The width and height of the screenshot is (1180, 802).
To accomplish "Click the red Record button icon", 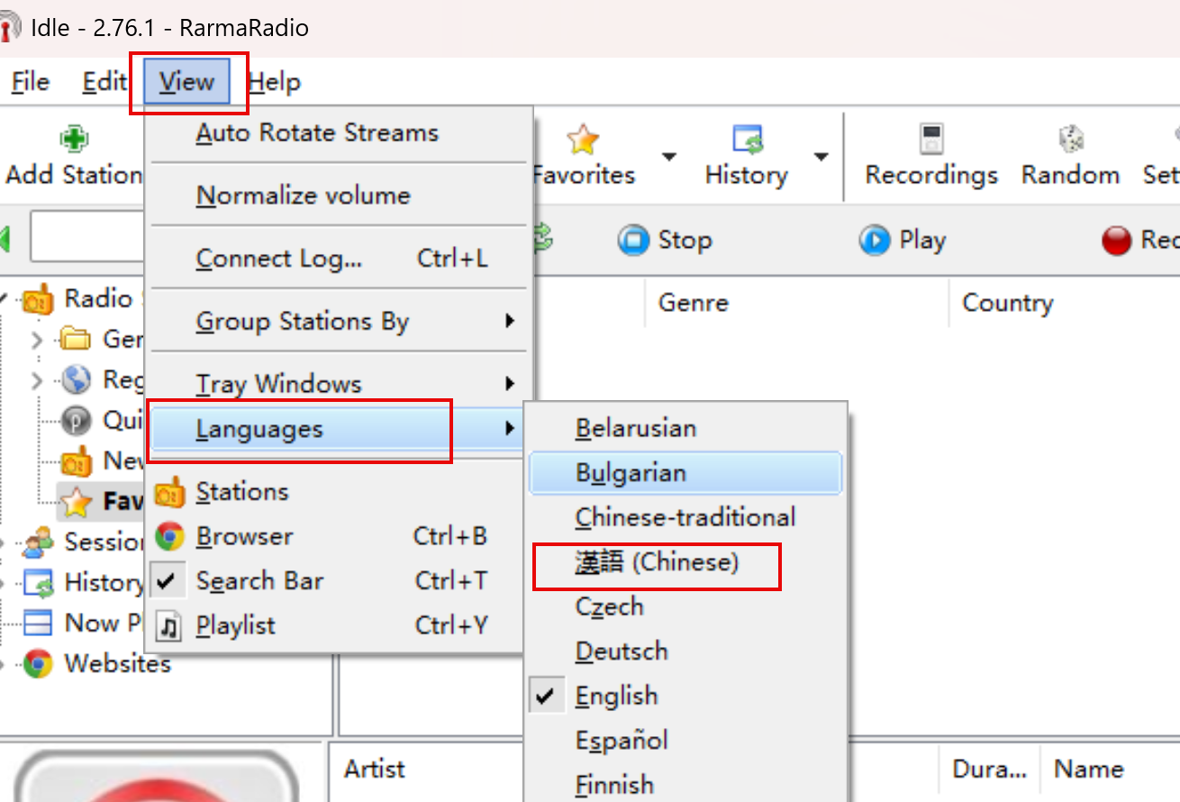I will coord(1116,241).
